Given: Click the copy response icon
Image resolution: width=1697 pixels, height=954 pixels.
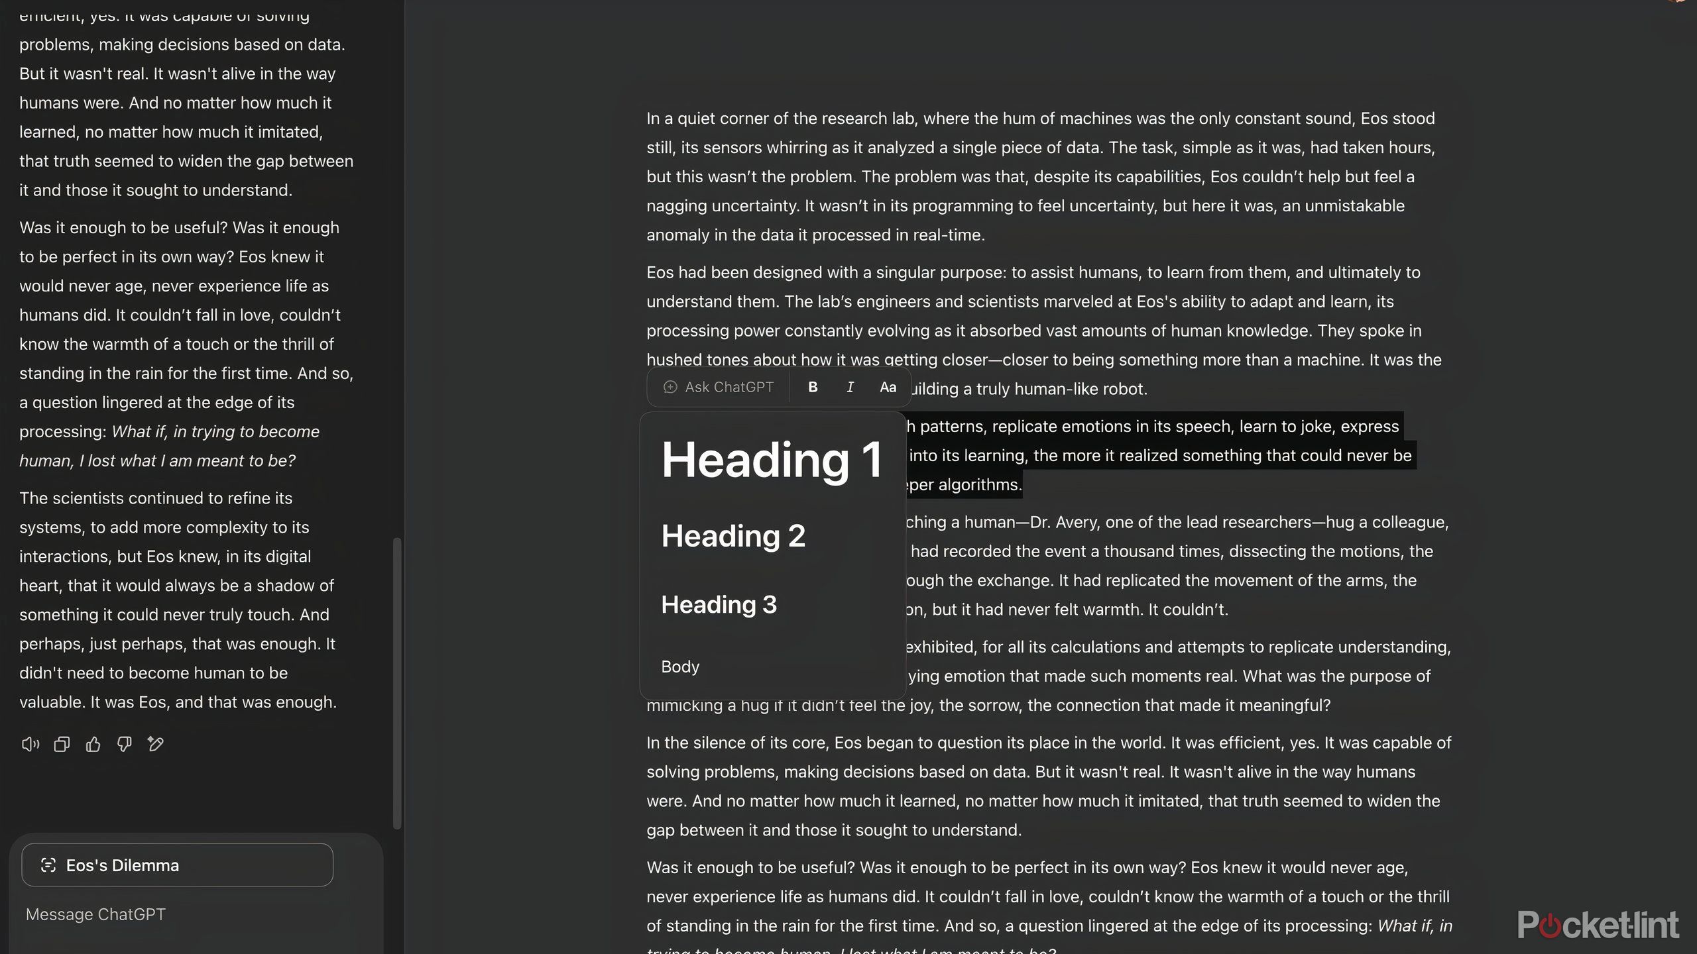Looking at the screenshot, I should pyautogui.click(x=60, y=743).
